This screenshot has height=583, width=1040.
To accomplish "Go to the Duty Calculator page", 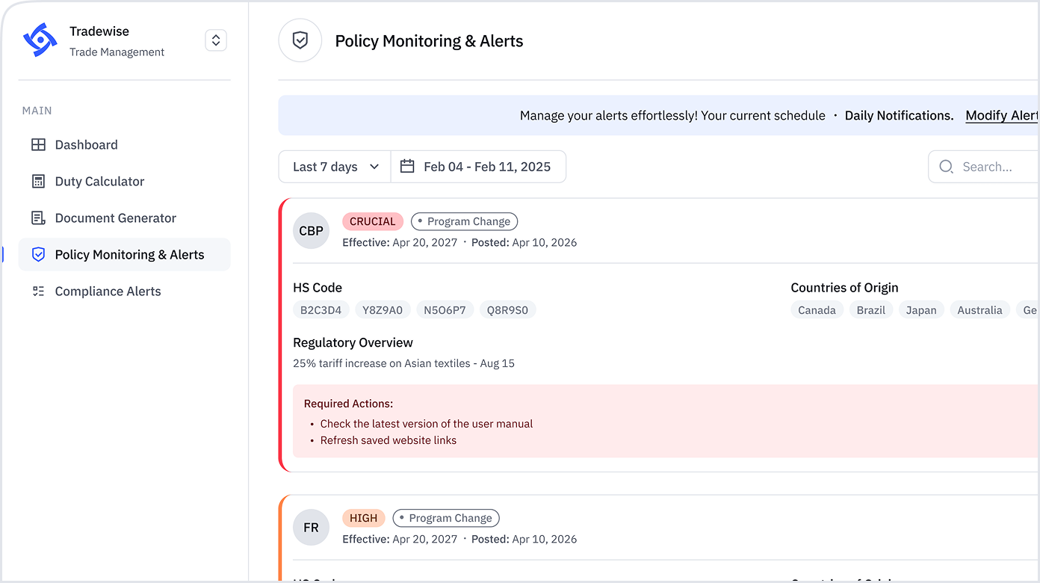I will point(99,182).
